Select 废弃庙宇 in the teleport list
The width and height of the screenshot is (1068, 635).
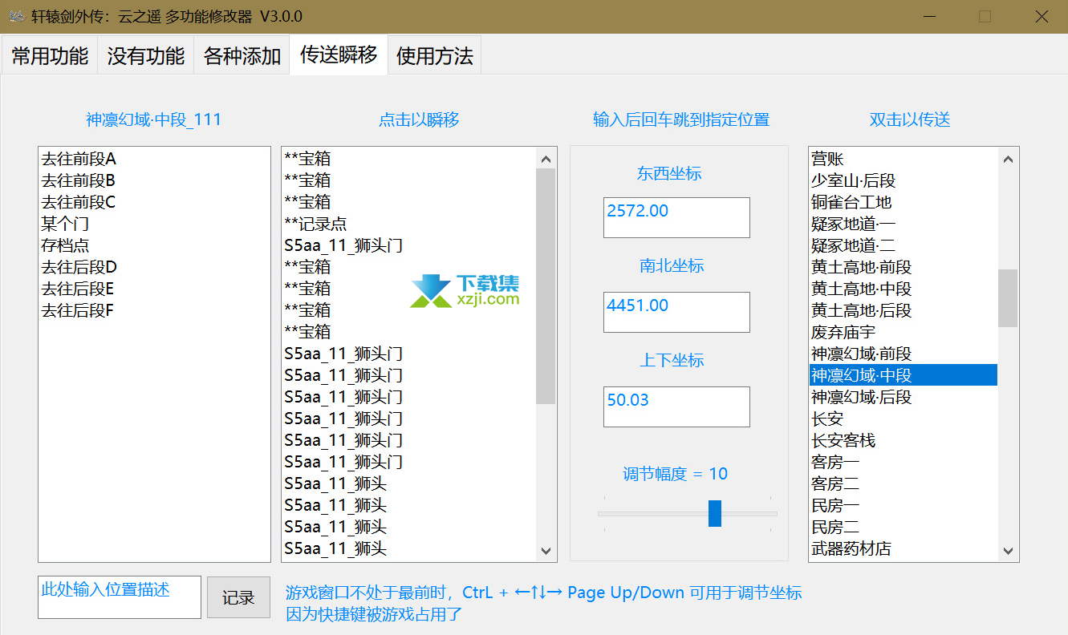(904, 332)
